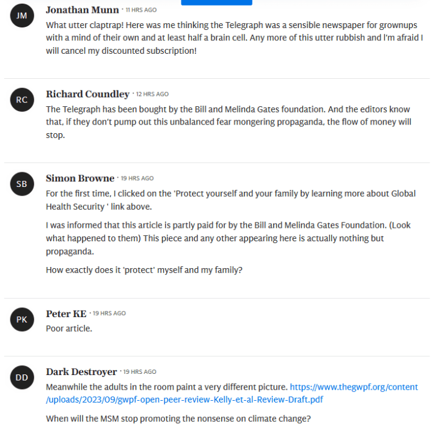This screenshot has width=440, height=427.
Task: Click comment starting 'What utter claptrap!'
Action: tap(235, 38)
